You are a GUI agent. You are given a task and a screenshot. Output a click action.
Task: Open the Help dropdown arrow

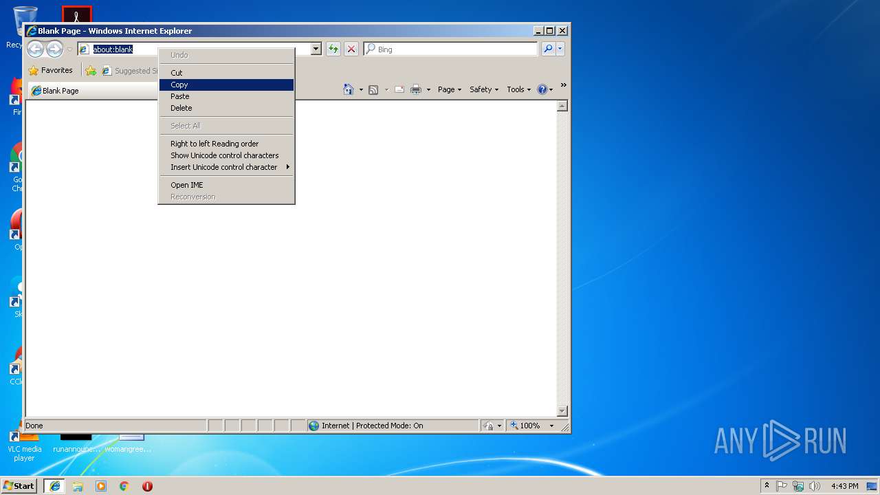pyautogui.click(x=551, y=90)
